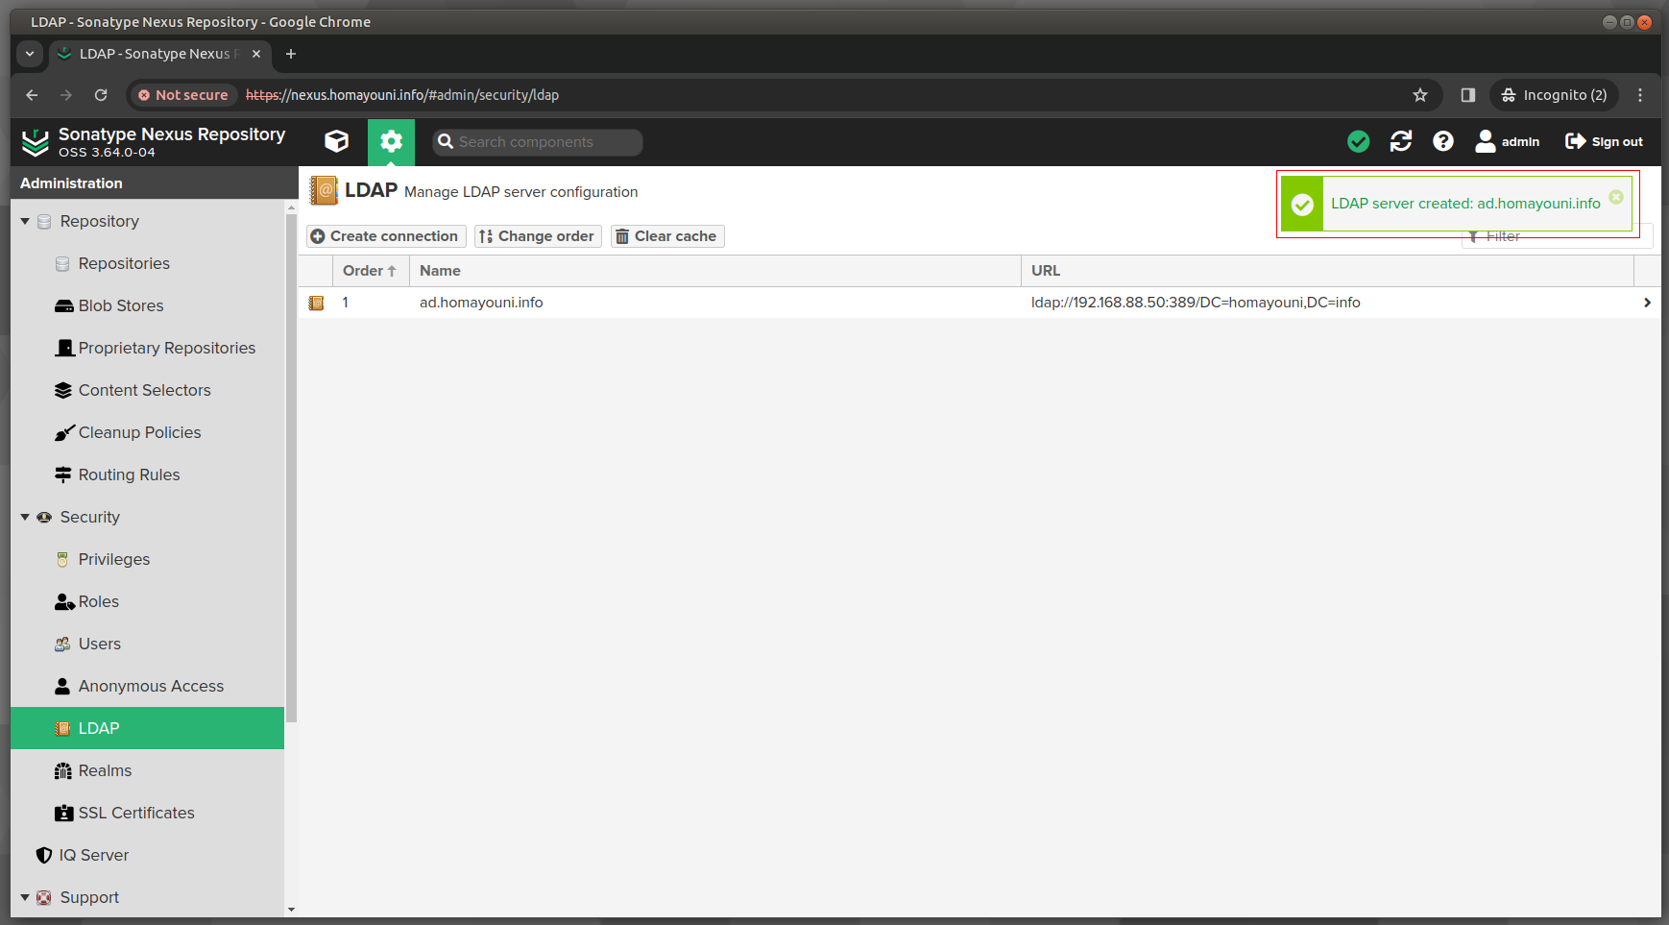Open Roles in Security
1669x925 pixels.
(x=99, y=601)
